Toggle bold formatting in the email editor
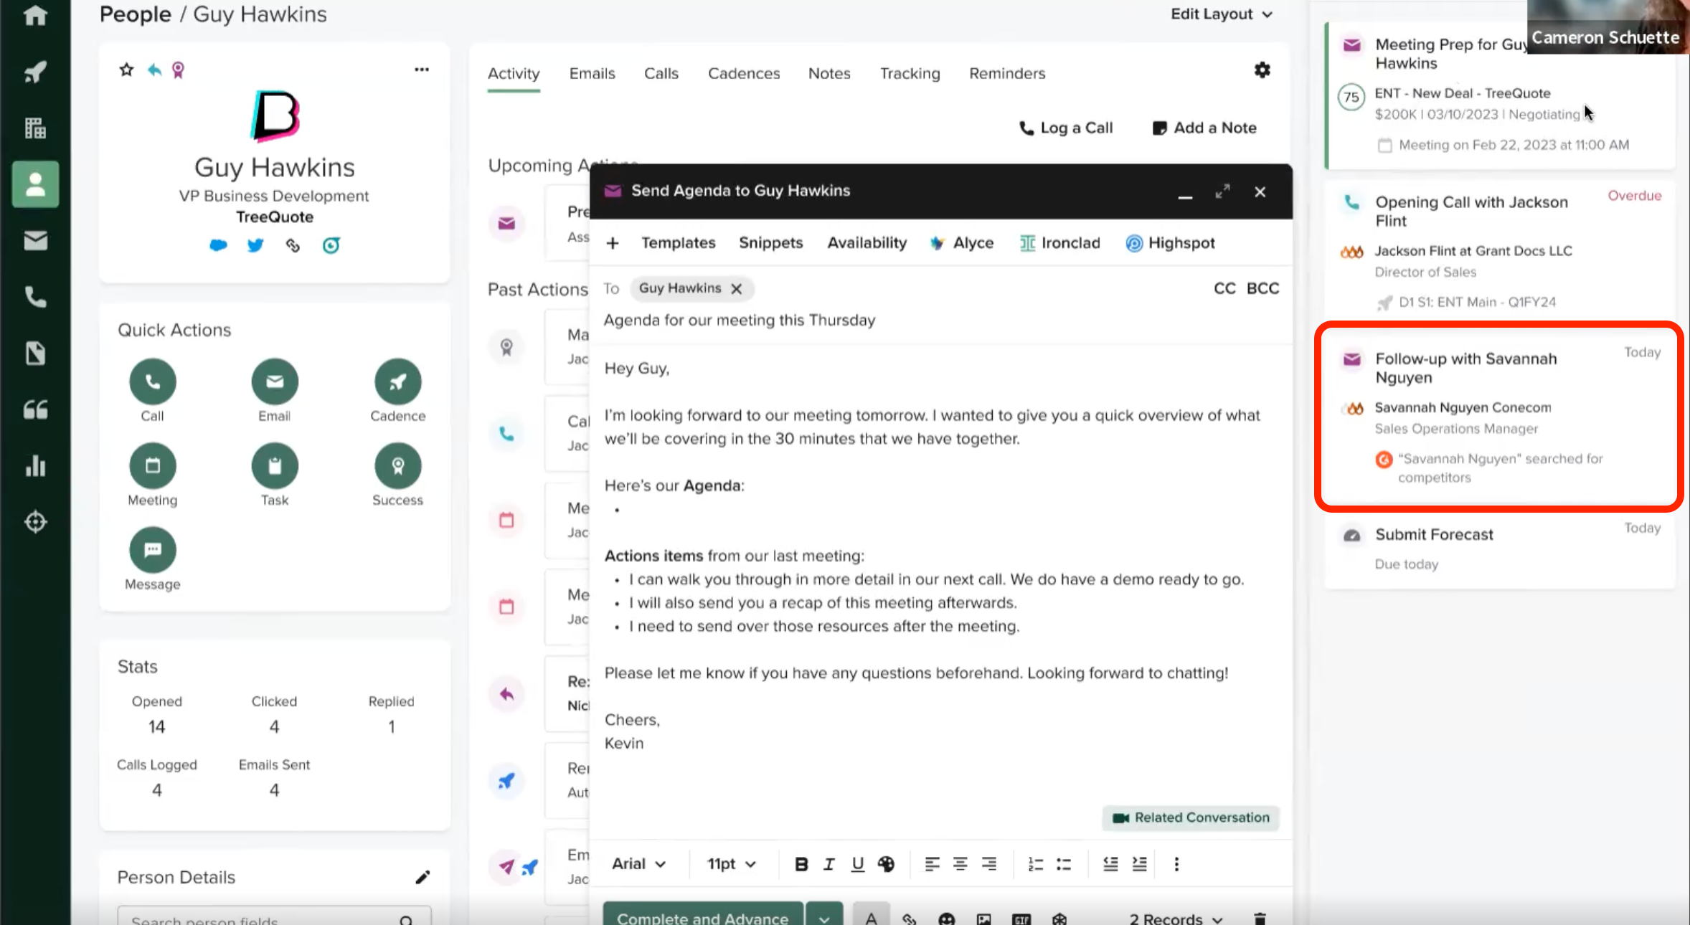The height and width of the screenshot is (925, 1690). pyautogui.click(x=801, y=864)
